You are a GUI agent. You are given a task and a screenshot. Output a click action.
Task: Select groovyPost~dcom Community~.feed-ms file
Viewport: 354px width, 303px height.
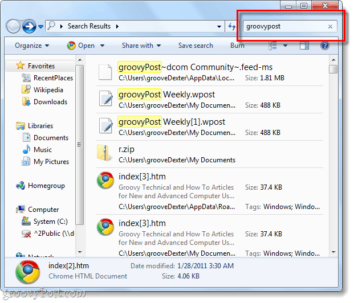[210, 72]
